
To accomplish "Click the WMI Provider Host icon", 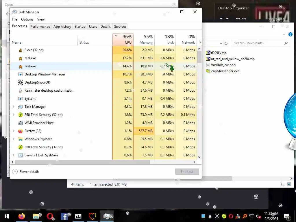I will [x=21, y=123].
